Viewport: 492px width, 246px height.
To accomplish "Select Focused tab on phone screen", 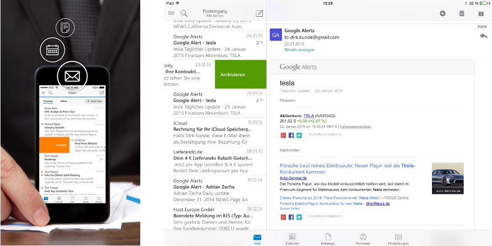I will coord(48,101).
